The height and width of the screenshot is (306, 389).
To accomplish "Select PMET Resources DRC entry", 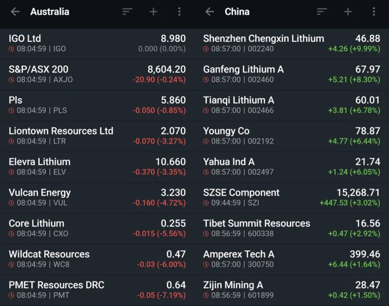I will point(97,291).
